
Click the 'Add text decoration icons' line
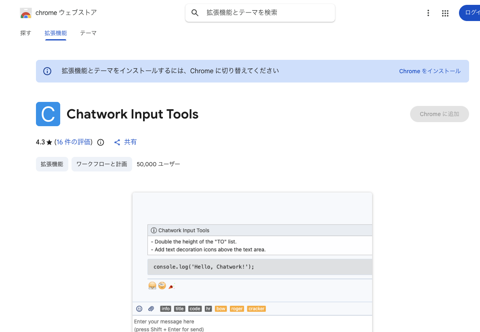coord(208,250)
